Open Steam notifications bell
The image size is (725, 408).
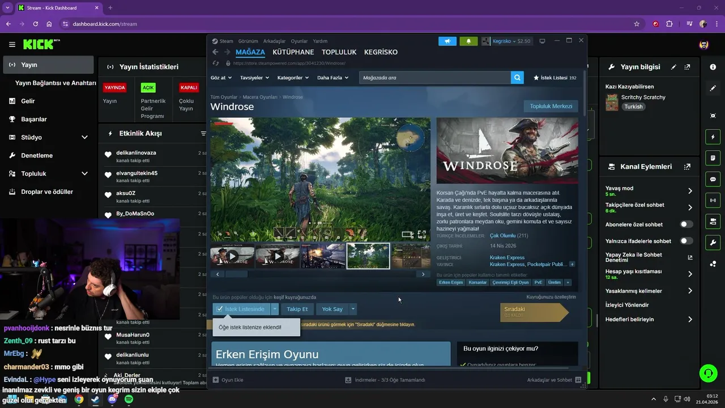468,41
